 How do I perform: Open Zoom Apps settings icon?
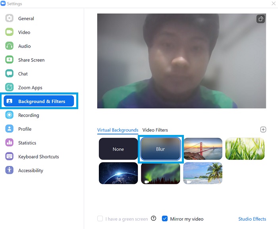9,87
